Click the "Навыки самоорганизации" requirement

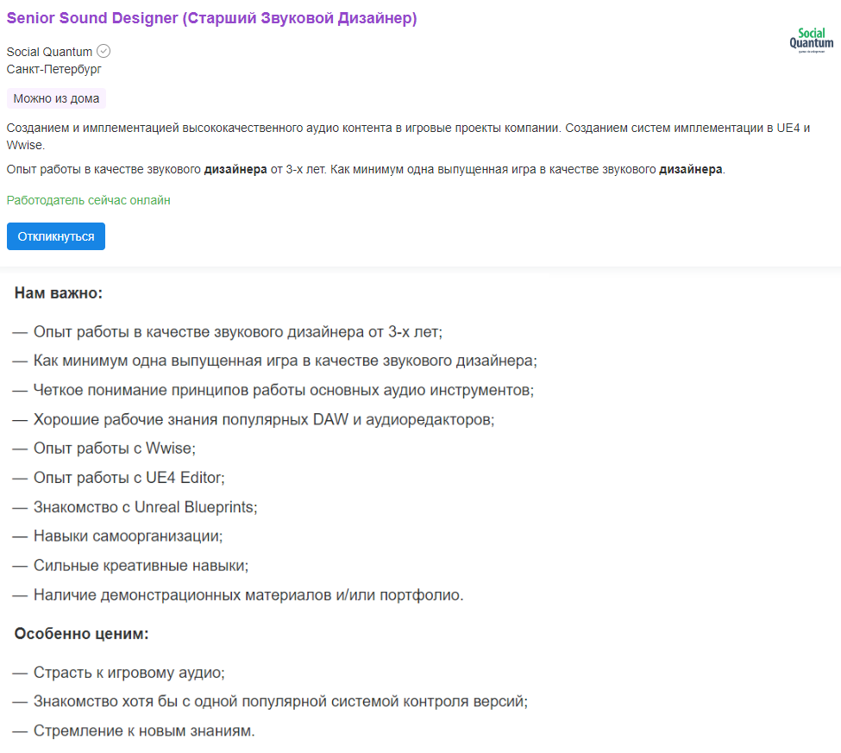tap(128, 537)
